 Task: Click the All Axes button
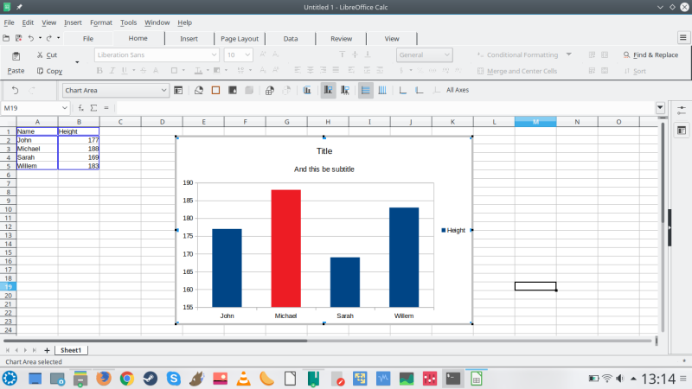point(457,90)
